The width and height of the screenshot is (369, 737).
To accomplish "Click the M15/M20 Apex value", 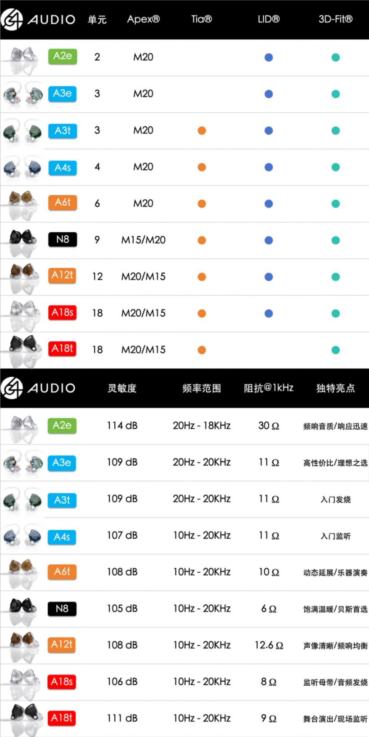I will click(x=144, y=240).
